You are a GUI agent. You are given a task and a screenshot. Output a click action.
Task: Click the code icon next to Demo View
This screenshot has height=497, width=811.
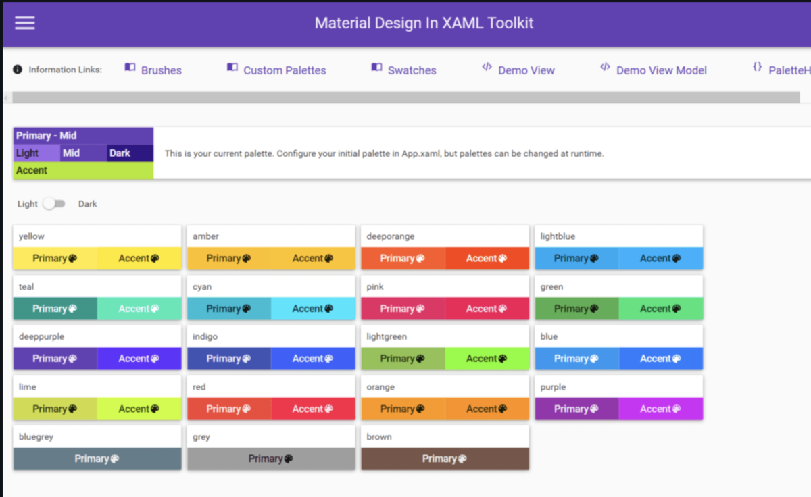[487, 66]
